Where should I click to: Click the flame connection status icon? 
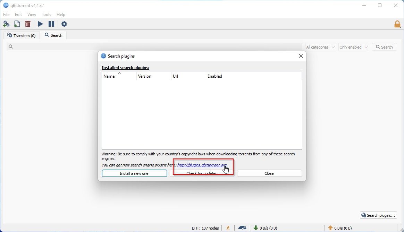(x=228, y=228)
